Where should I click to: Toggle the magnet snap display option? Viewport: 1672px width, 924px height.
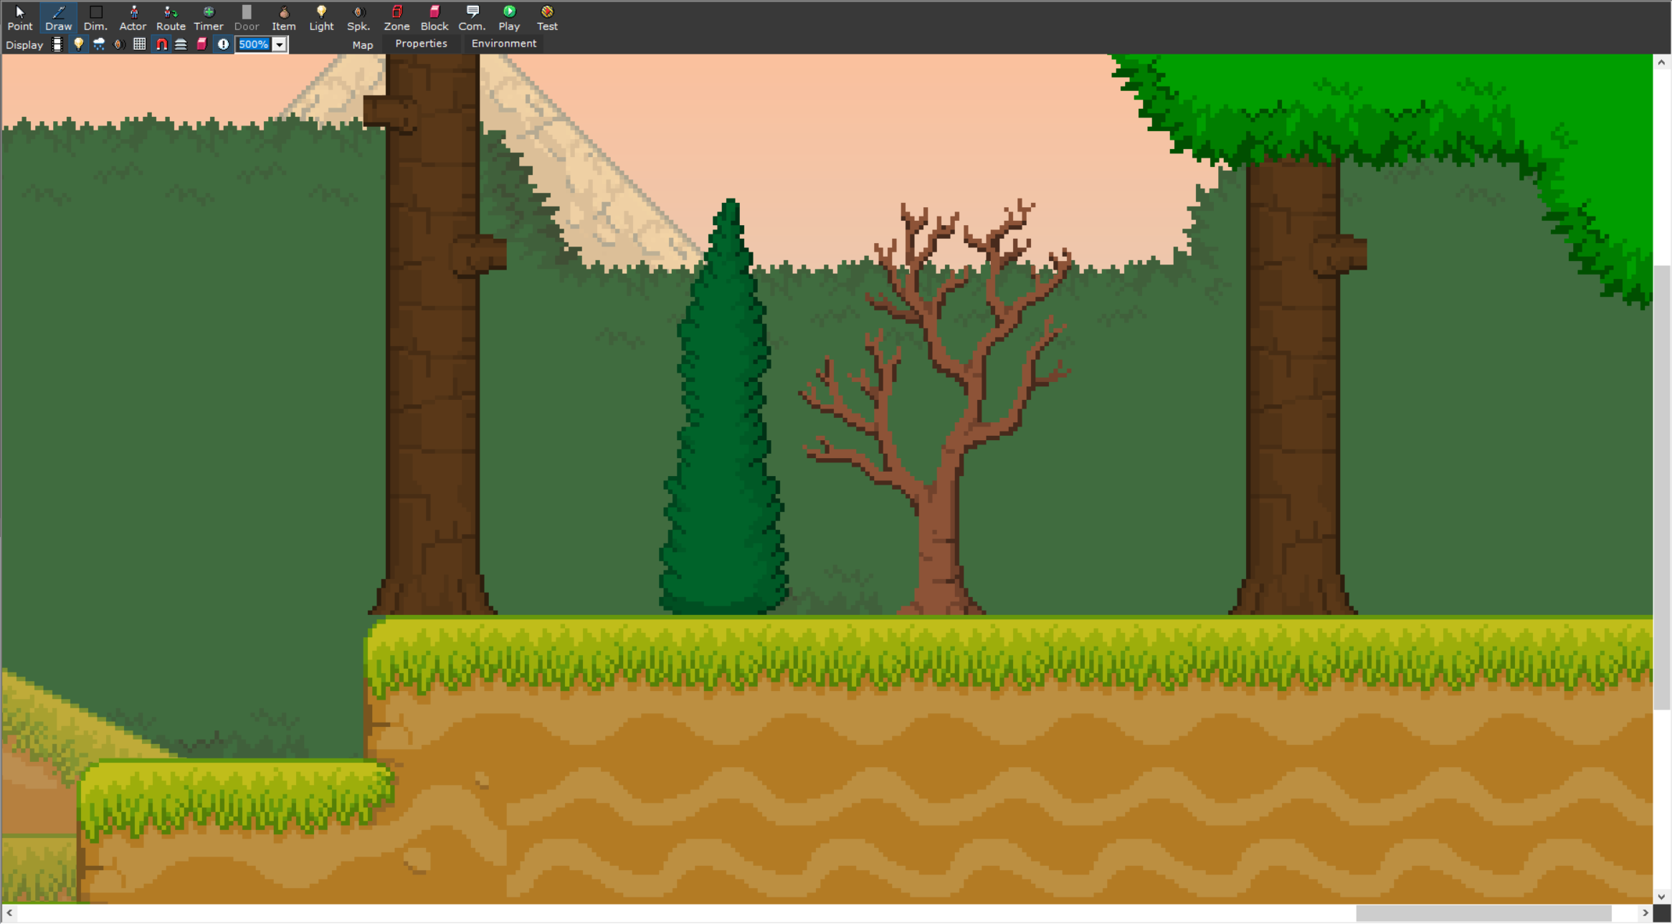pyautogui.click(x=161, y=44)
